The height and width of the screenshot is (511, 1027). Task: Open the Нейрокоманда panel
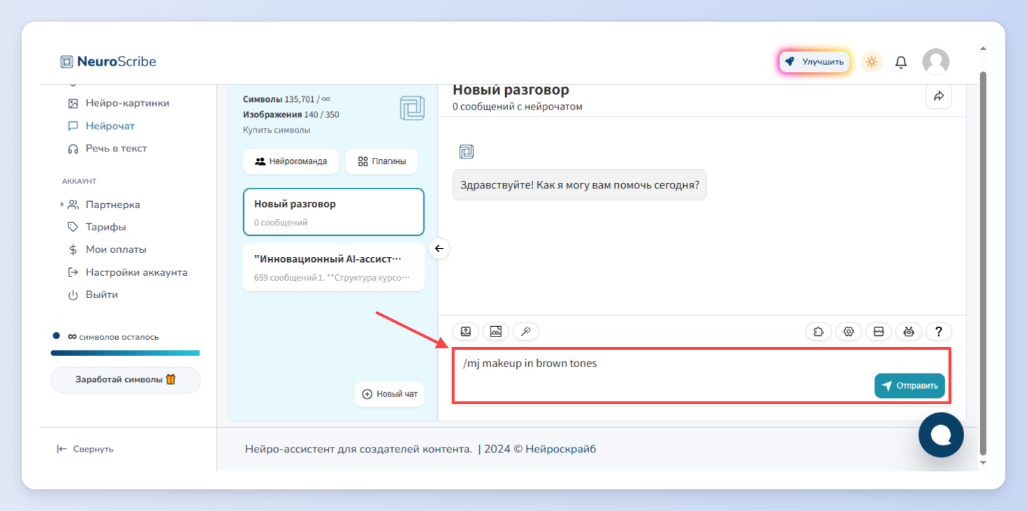point(291,161)
